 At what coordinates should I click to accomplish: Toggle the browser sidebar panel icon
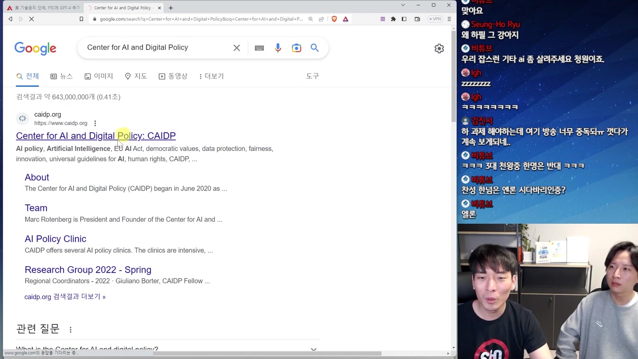404,19
